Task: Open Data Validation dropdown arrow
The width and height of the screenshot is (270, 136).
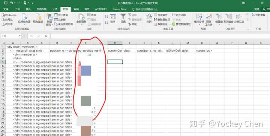Action: coord(170,25)
